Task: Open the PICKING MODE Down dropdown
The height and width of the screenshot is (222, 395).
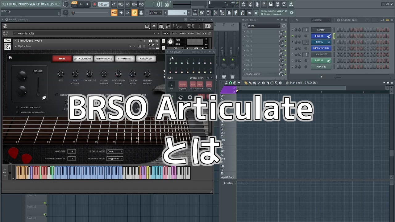Action: 115,151
